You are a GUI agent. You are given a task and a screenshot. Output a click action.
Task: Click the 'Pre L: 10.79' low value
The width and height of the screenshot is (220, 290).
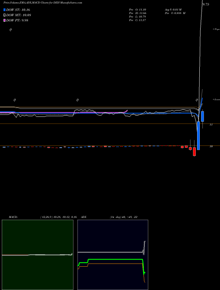138,17
